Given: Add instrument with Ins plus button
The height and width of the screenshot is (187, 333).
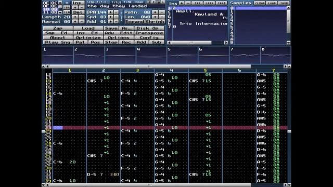Looking at the screenshot, I should coord(182,3).
